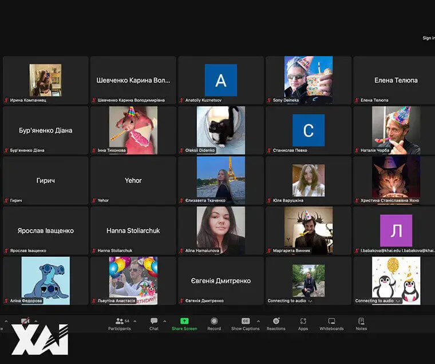This screenshot has height=364, width=435.
Task: Select Anatoliy Kuznetsov's video tile
Action: pos(220,80)
